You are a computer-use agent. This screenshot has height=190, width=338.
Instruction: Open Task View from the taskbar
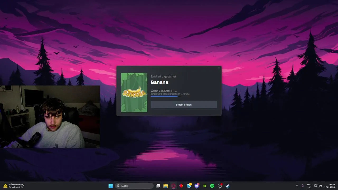click(158, 186)
